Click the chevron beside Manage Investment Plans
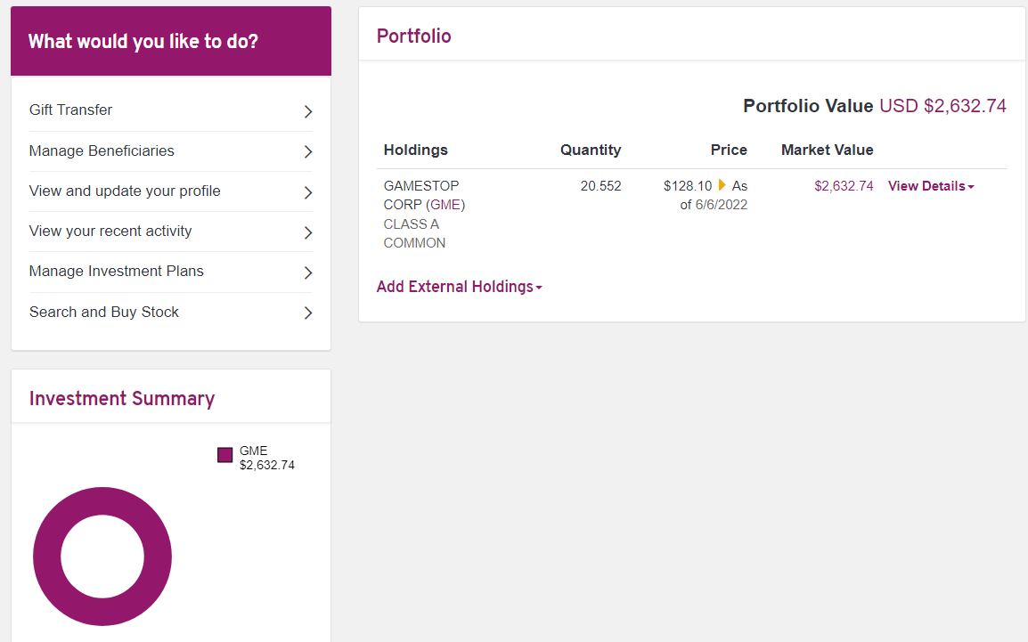Viewport: 1028px width, 642px height. (308, 272)
